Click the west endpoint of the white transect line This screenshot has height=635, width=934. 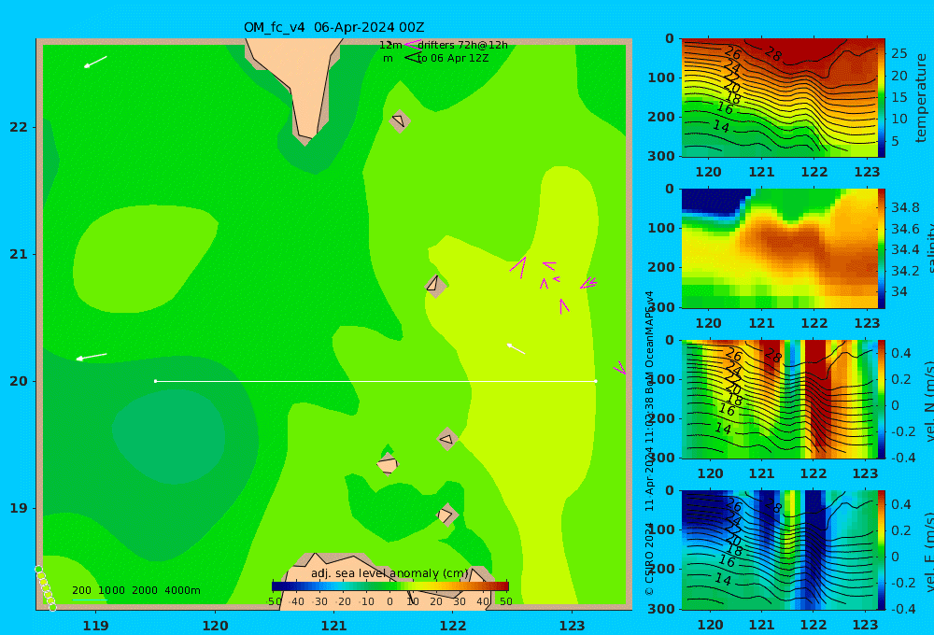tap(155, 381)
